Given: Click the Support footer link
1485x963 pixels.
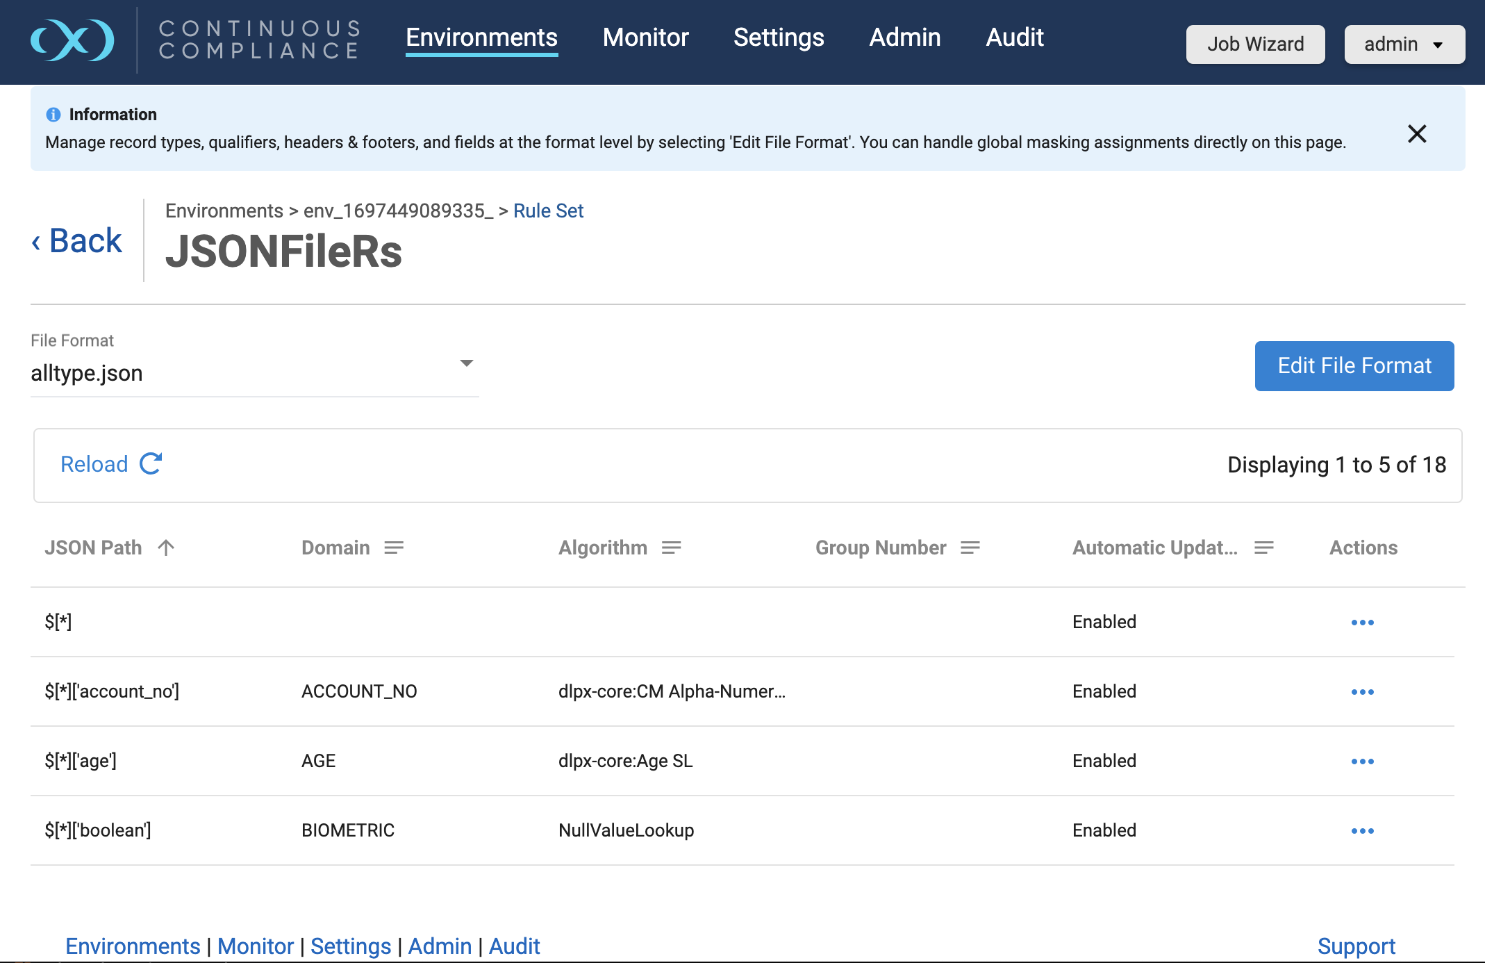Looking at the screenshot, I should point(1356,946).
